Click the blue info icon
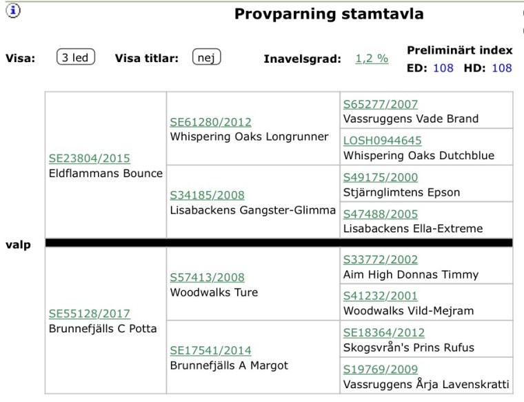Image resolution: width=524 pixels, height=402 pixels. click(14, 10)
